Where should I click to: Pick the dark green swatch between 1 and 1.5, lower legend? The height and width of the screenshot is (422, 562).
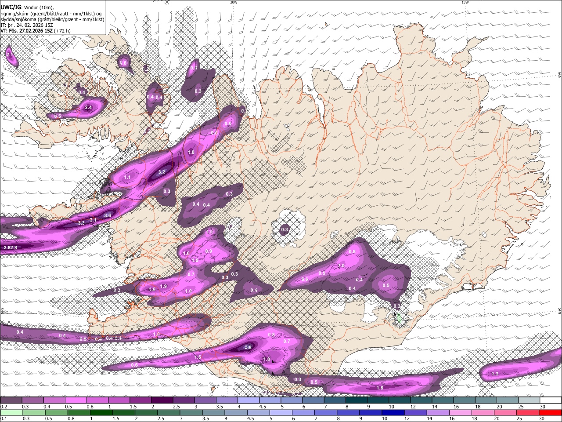[101, 412]
